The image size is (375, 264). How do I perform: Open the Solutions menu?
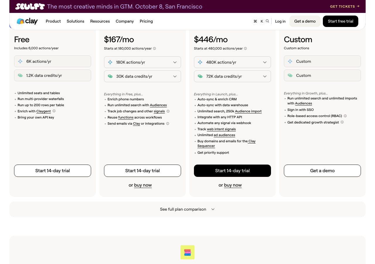(x=76, y=21)
